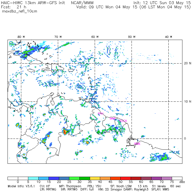Viewport: 192px width, 192px height.
Task: Click the 'Model Info: V3.6.1' text
Action: (21, 186)
